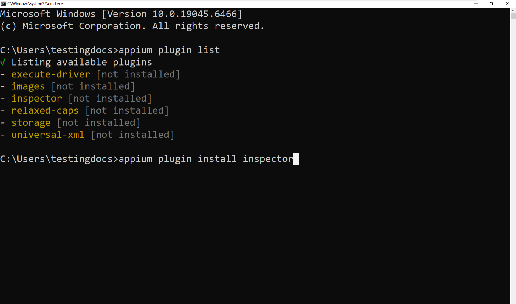This screenshot has height=304, width=516.
Task: Click the dash bullet before inspector plugin
Action: pyautogui.click(x=3, y=98)
